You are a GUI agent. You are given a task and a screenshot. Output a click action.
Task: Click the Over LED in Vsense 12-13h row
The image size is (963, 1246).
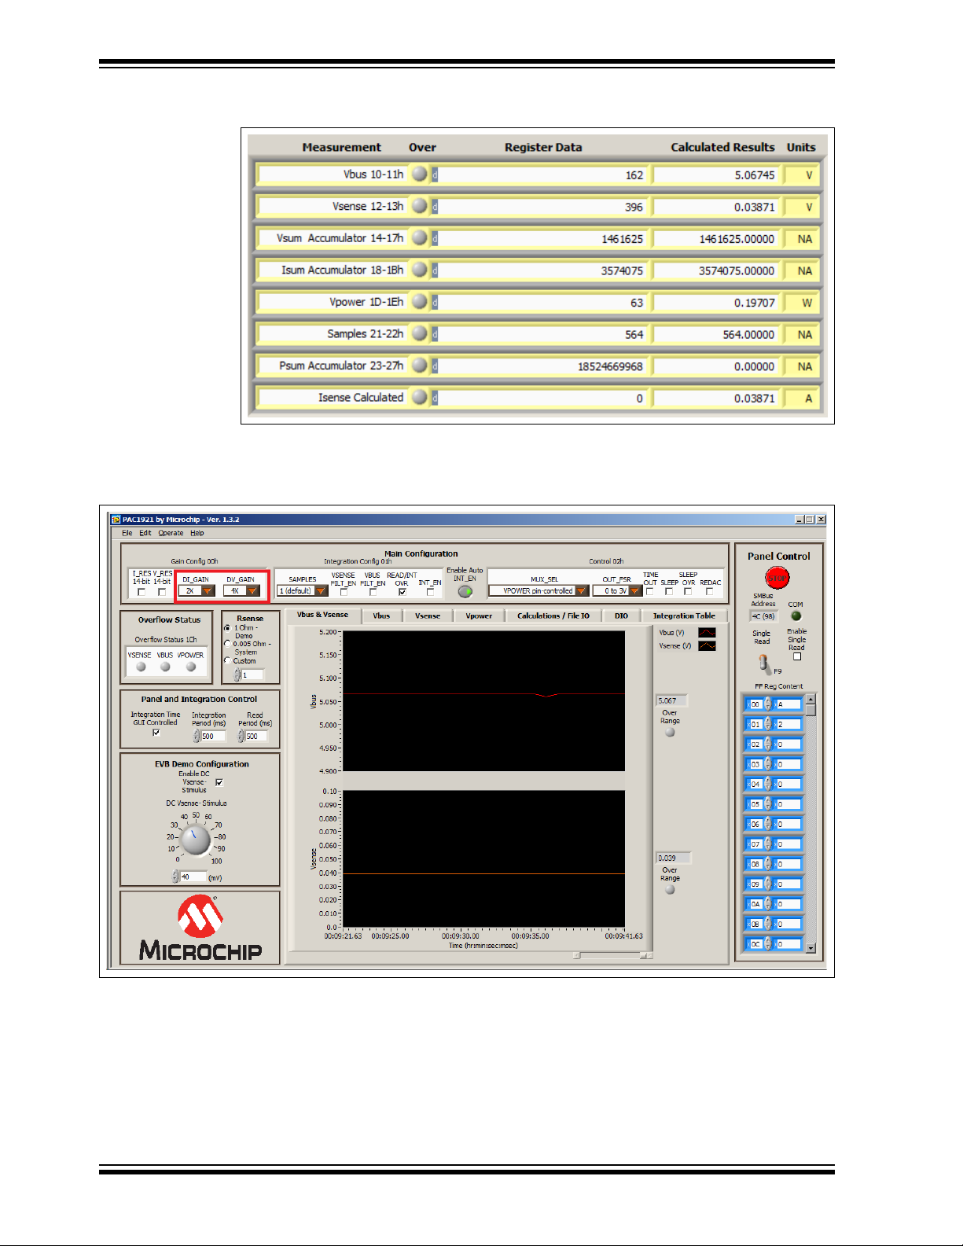click(420, 206)
